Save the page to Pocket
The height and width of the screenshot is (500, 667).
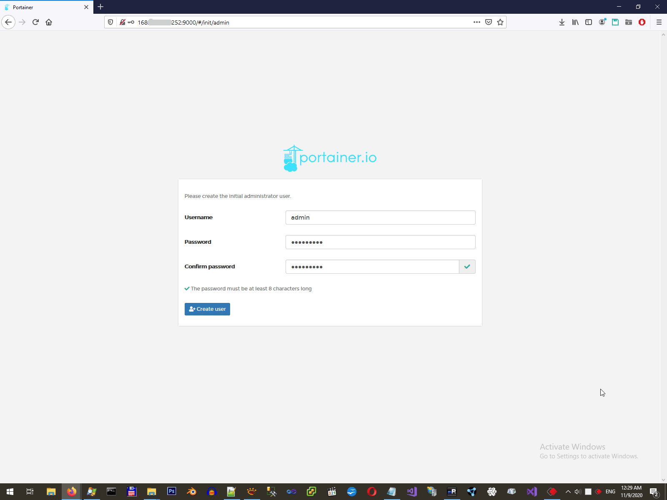[489, 22]
